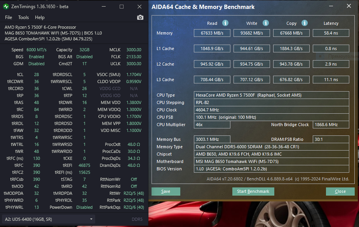Click the Speed value 6000 MT/s
The height and width of the screenshot is (227, 359).
(x=37, y=50)
